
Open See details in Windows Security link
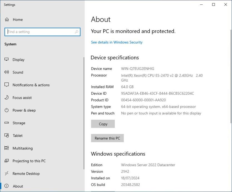coord(117,42)
